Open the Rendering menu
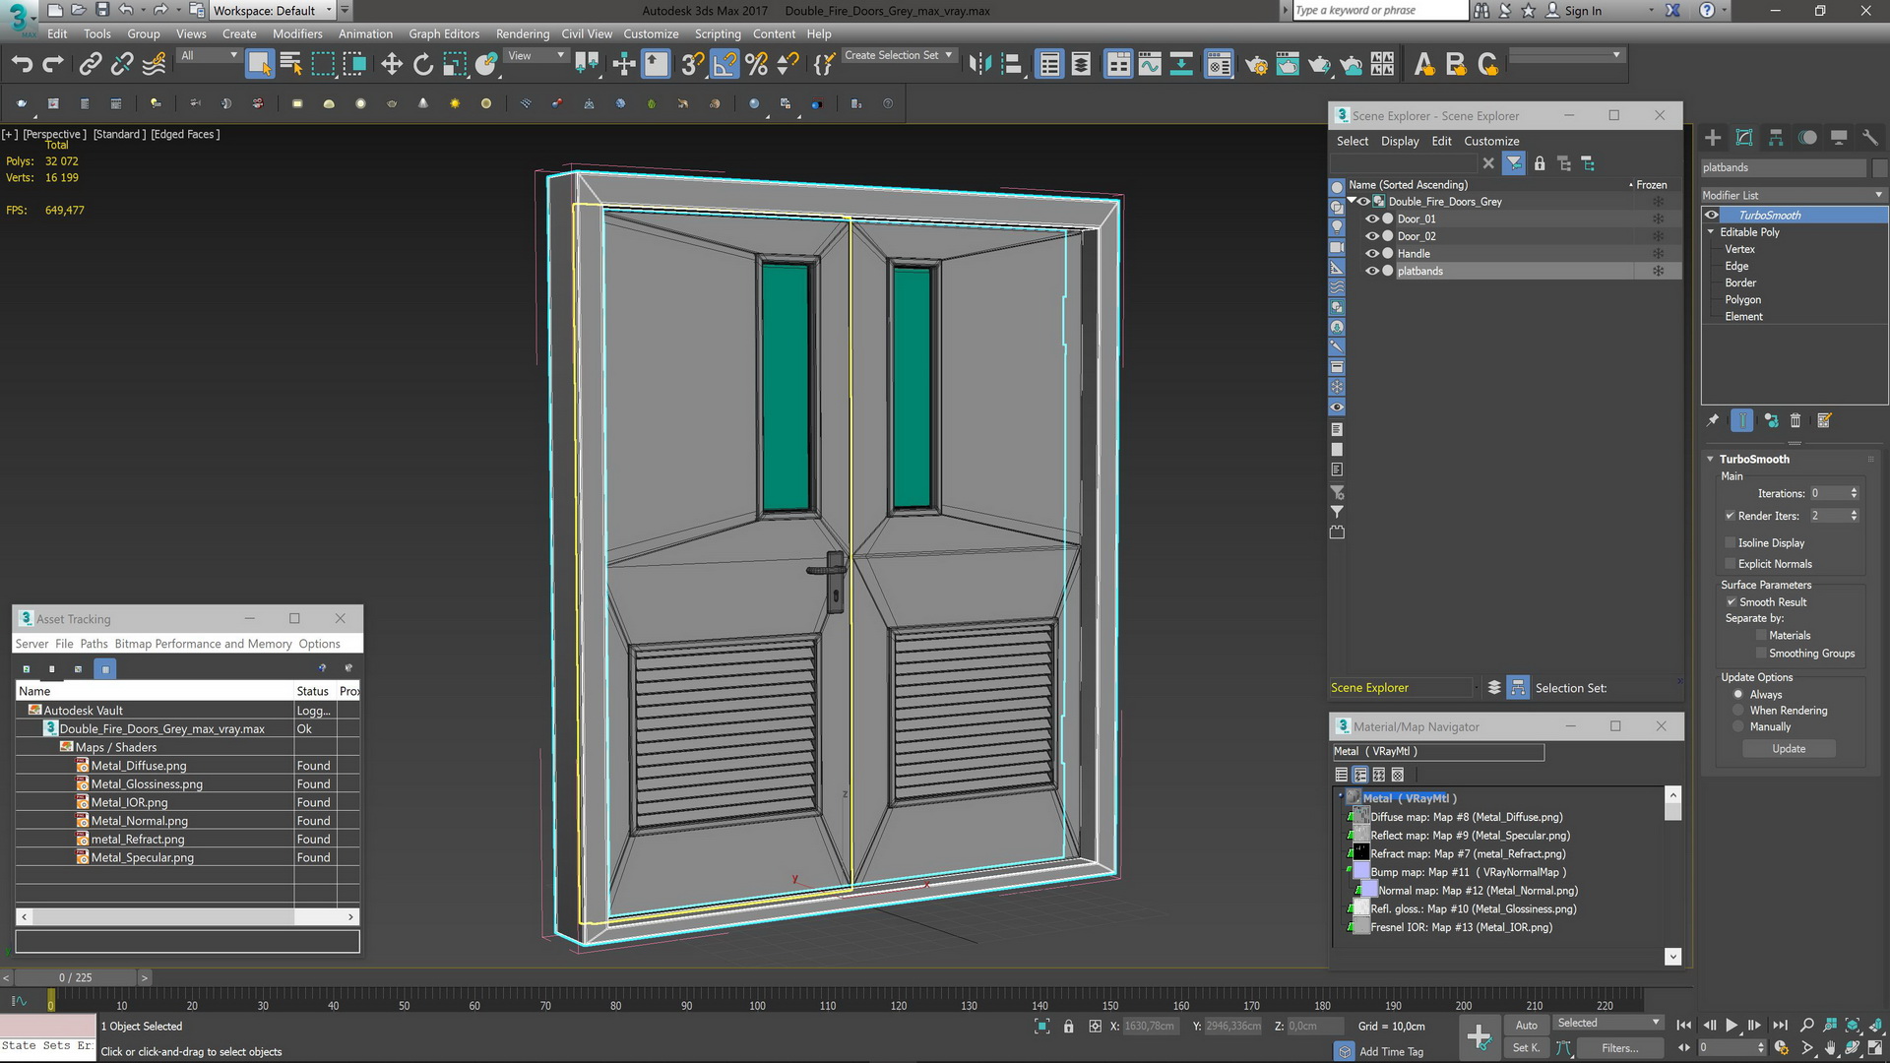Viewport: 1890px width, 1063px height. [523, 33]
